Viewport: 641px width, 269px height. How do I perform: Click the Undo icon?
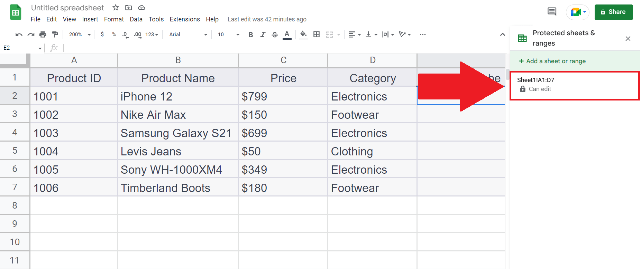click(x=19, y=35)
